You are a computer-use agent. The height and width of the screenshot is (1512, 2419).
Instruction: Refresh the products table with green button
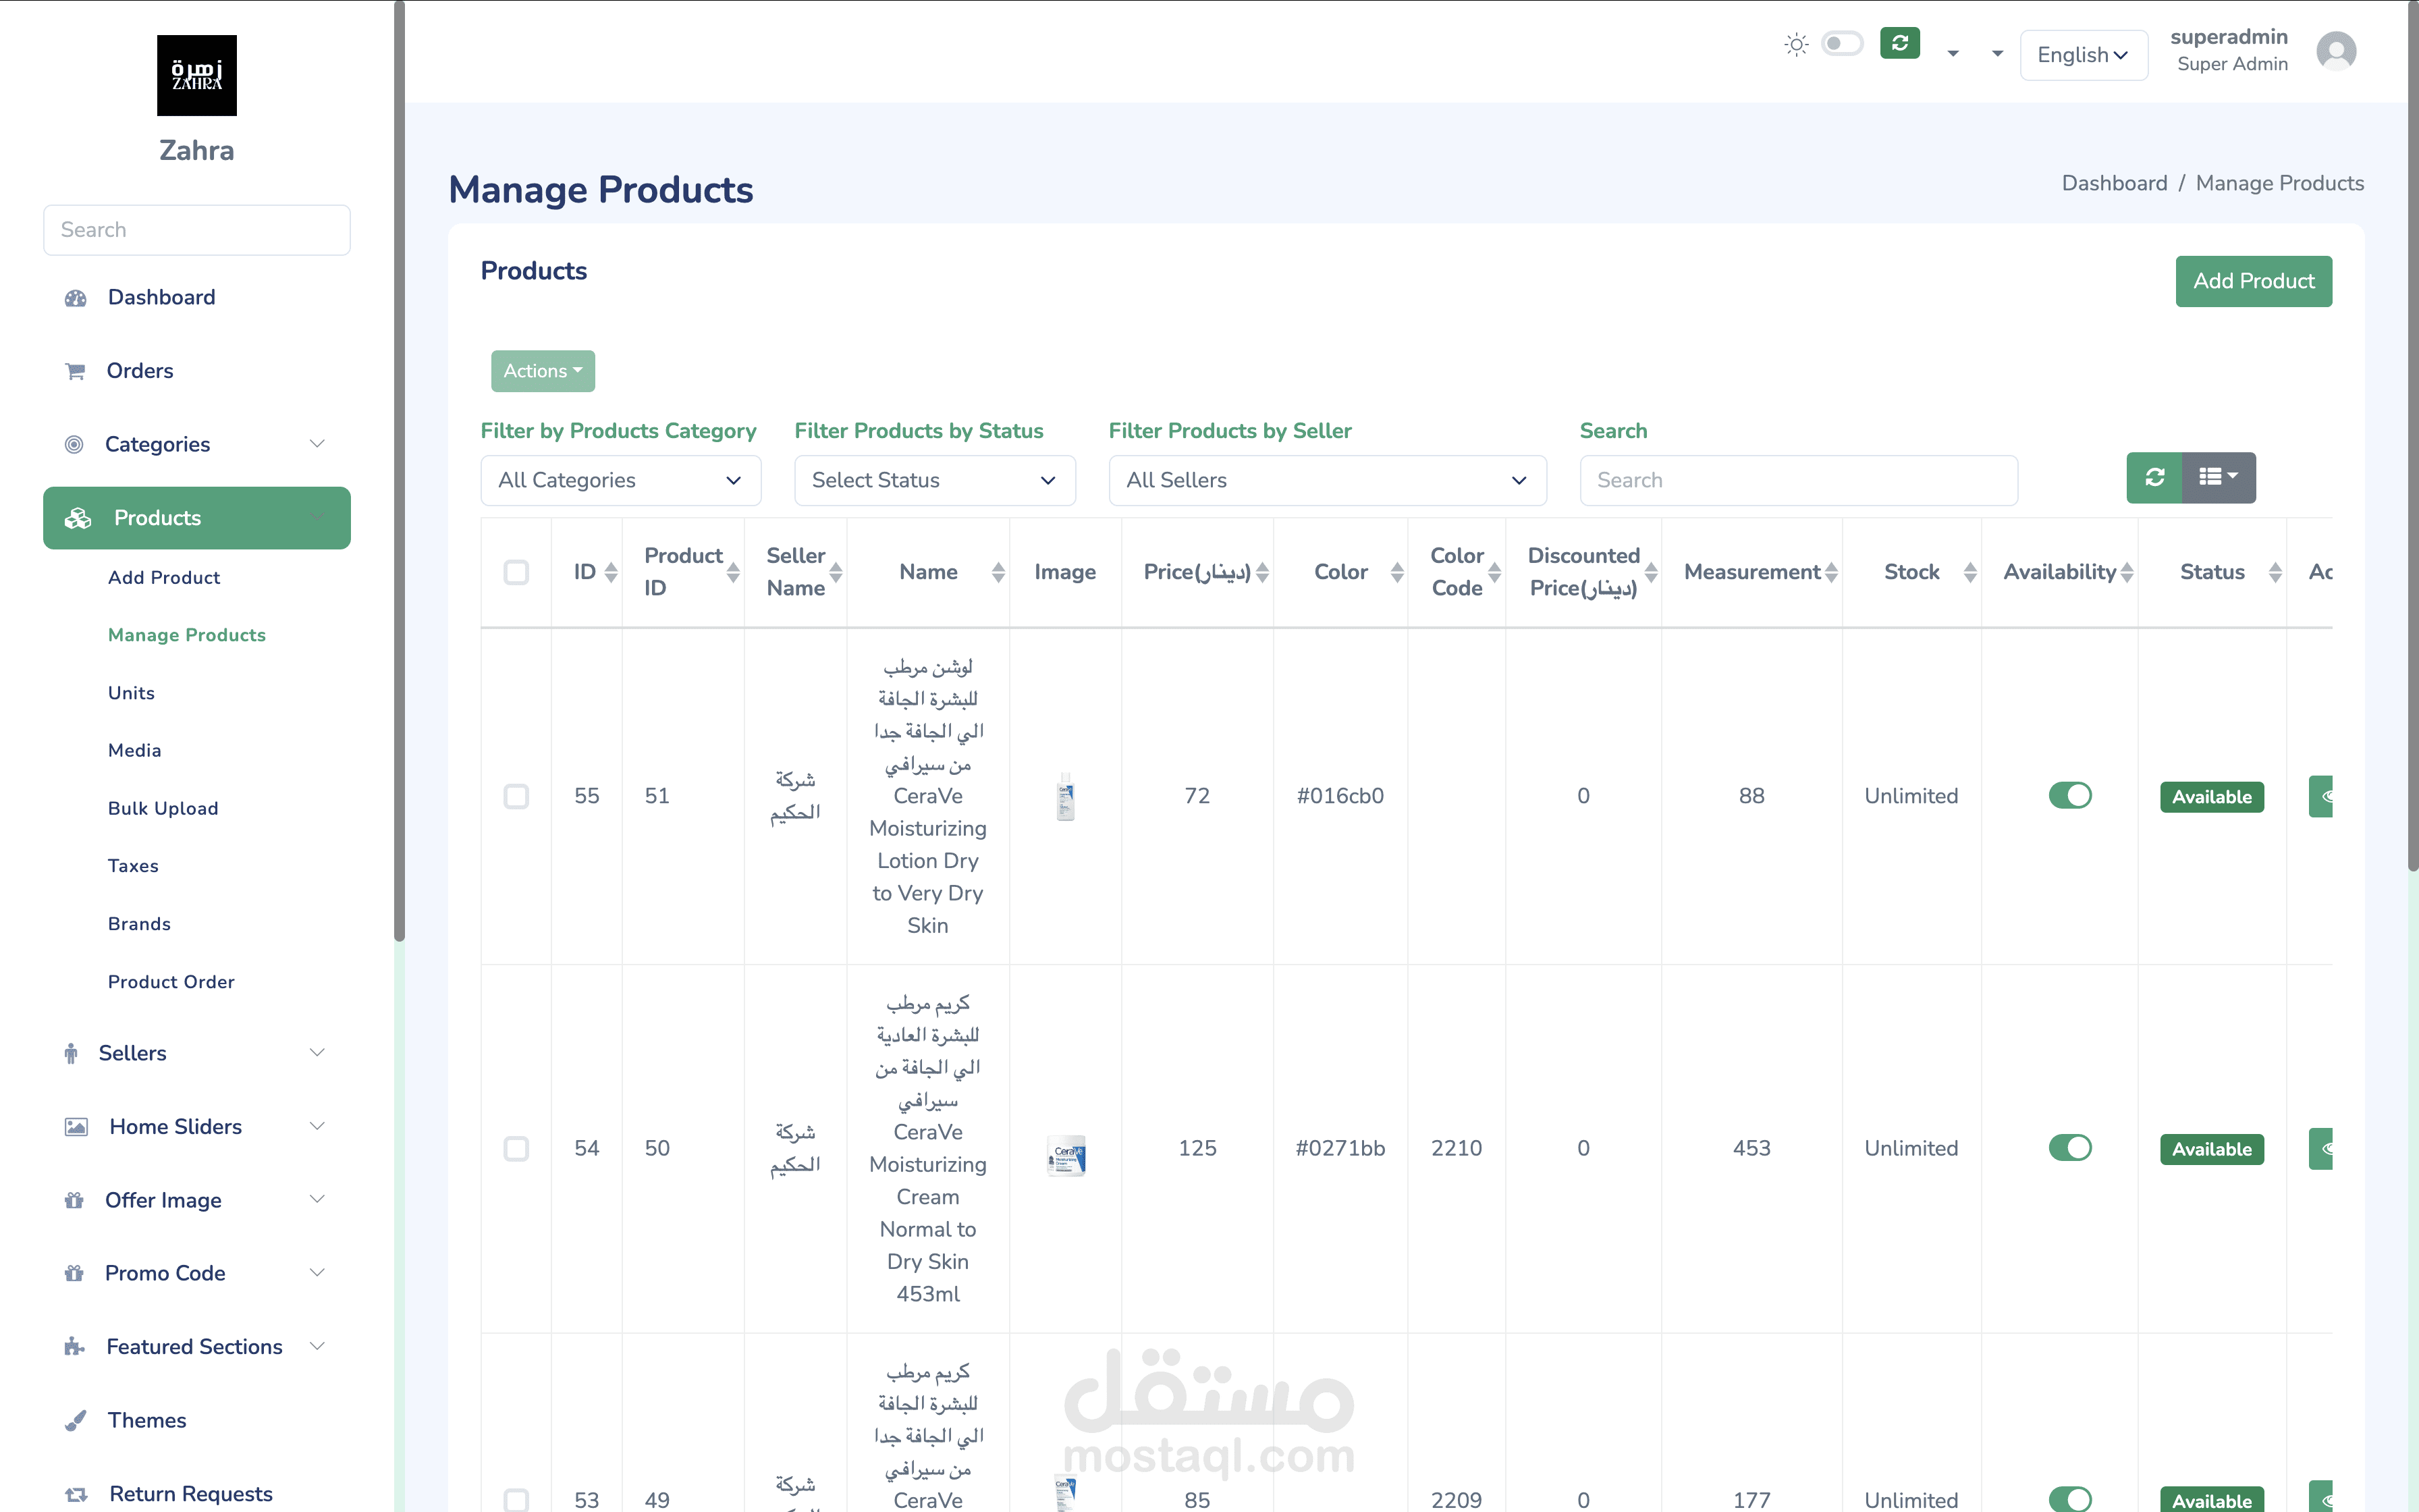point(2154,477)
